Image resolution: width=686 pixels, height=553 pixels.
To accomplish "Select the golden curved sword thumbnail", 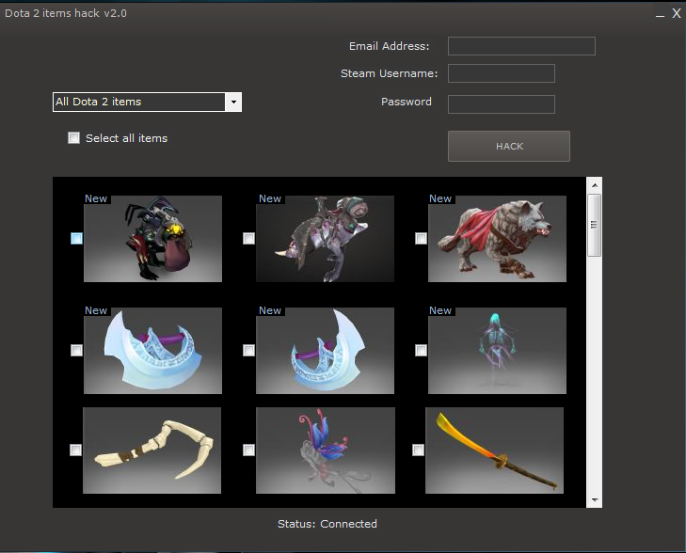I will click(494, 450).
